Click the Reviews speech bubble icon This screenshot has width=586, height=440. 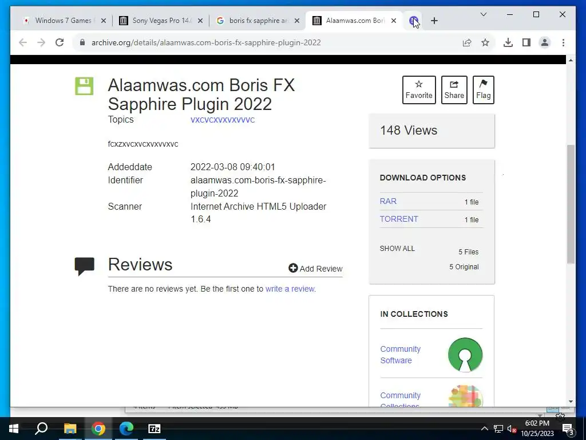85,266
